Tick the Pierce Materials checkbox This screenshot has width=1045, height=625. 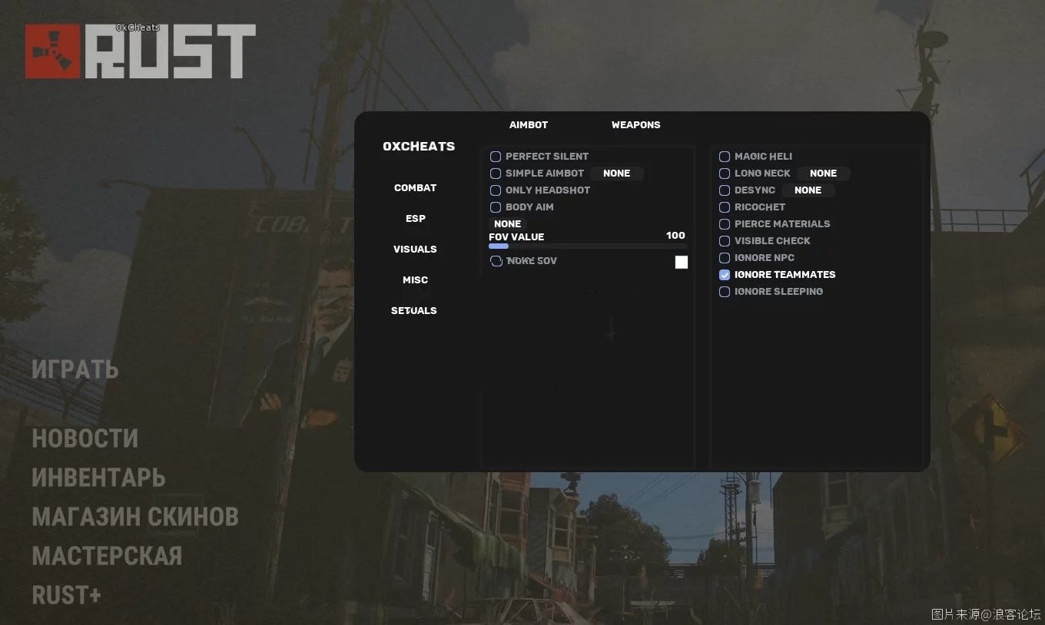pos(725,224)
